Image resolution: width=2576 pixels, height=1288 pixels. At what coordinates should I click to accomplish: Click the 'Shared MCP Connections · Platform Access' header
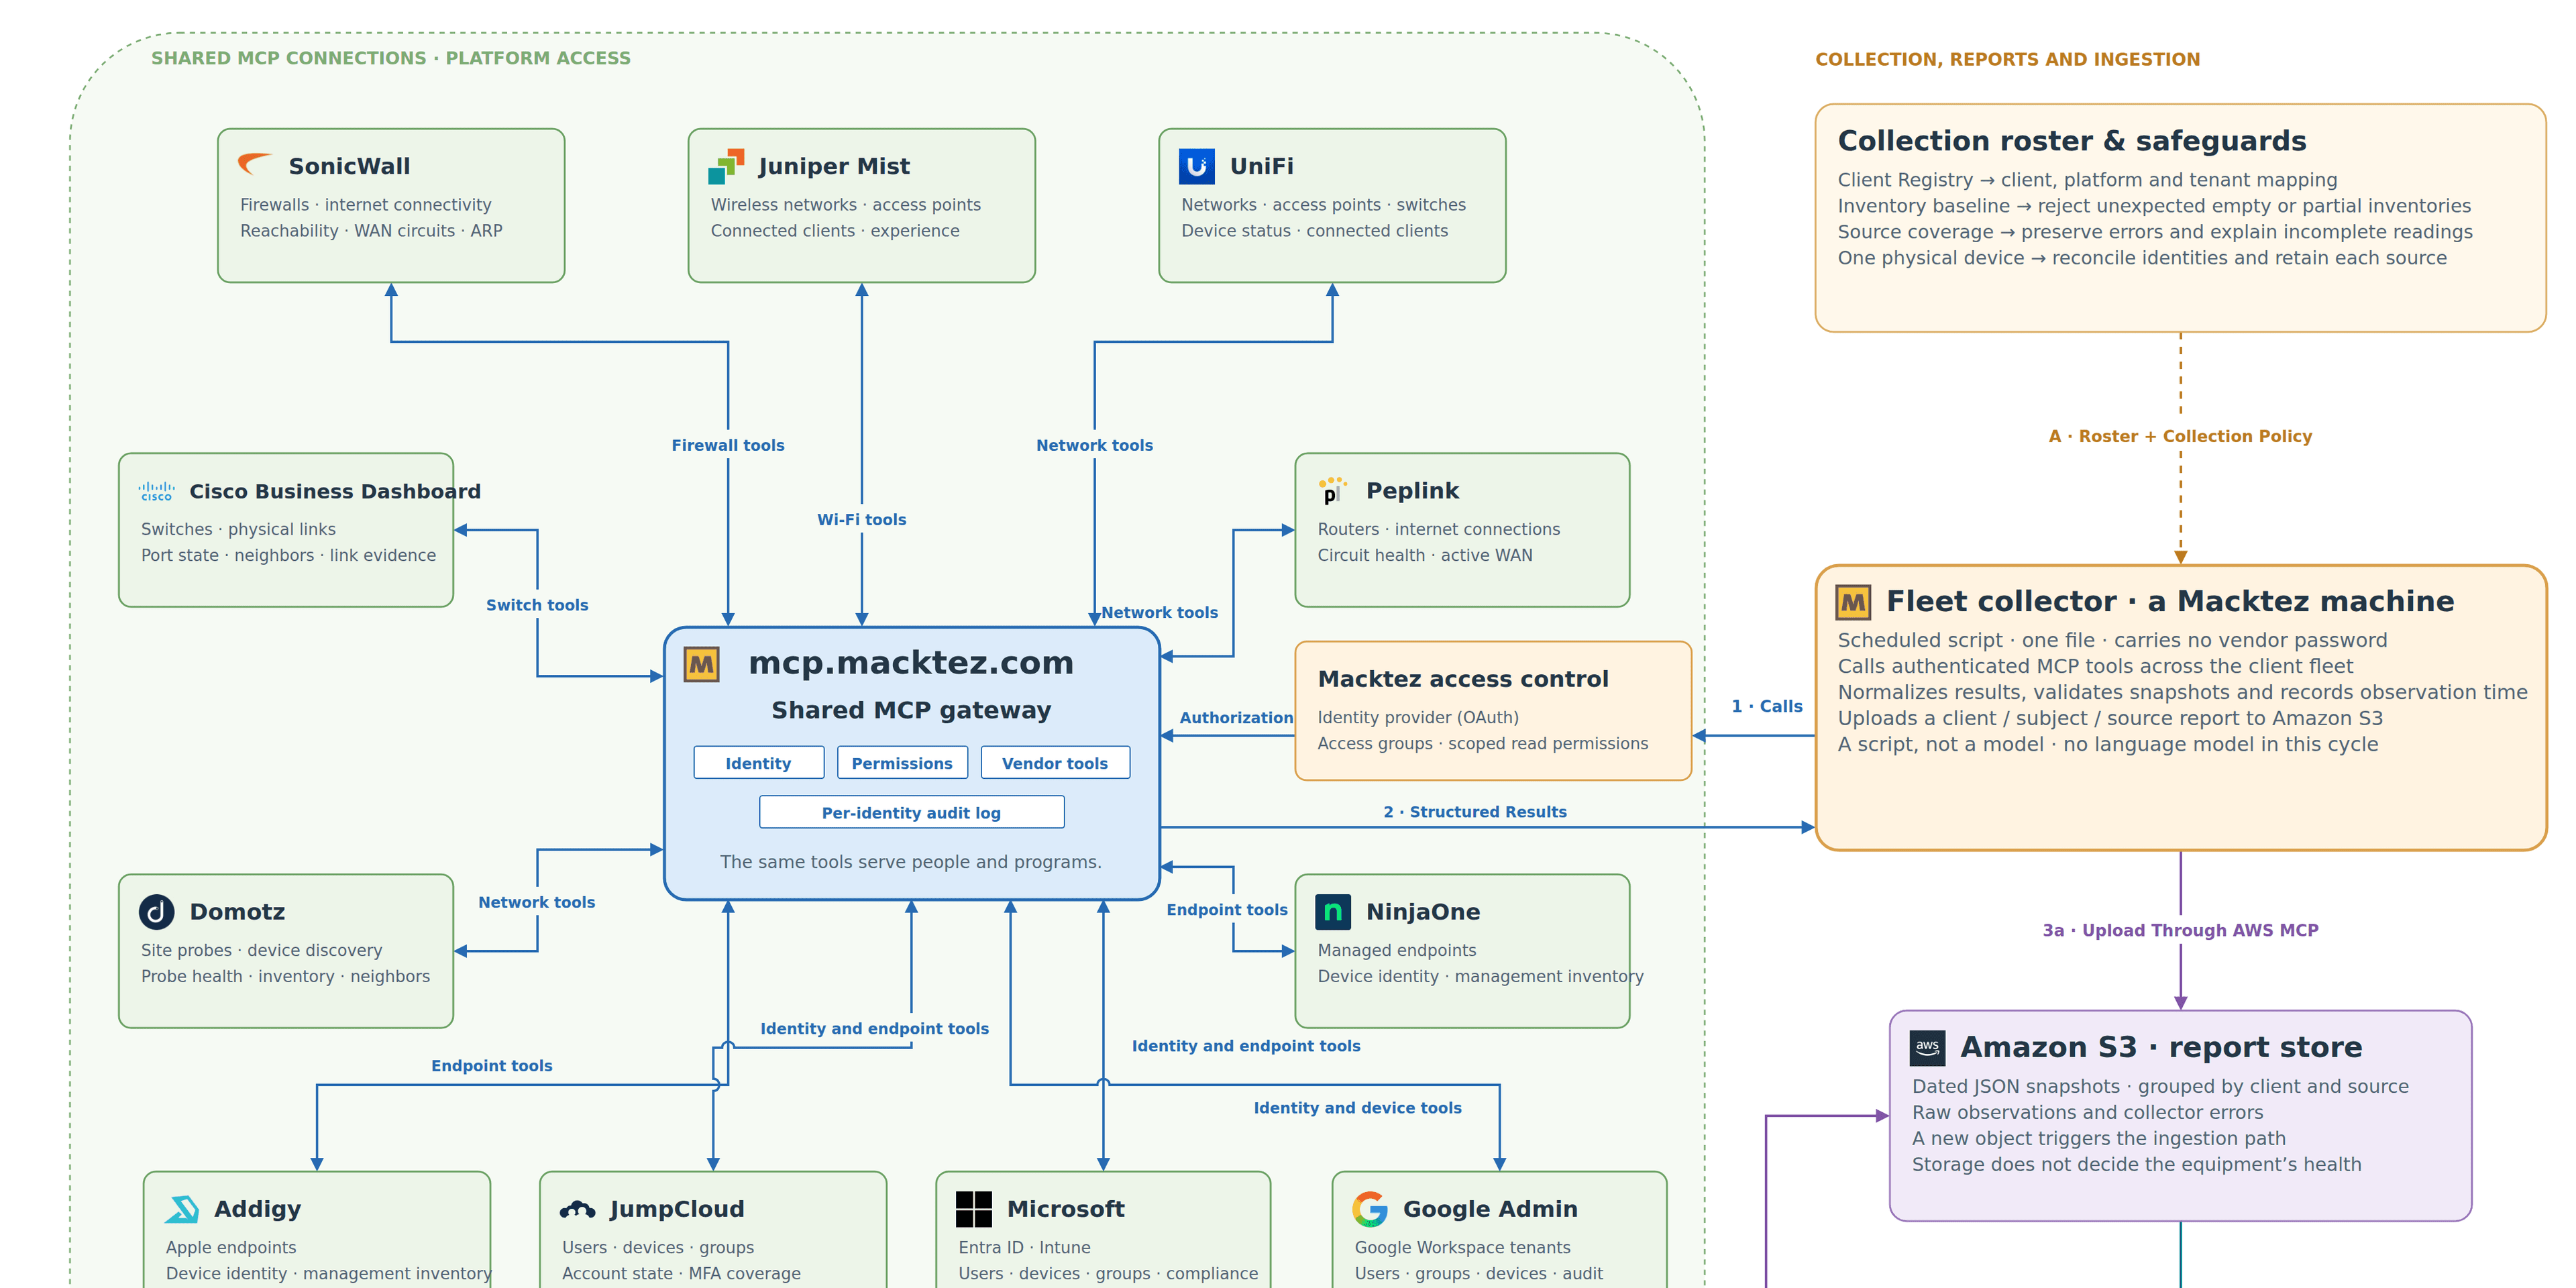pos(391,58)
